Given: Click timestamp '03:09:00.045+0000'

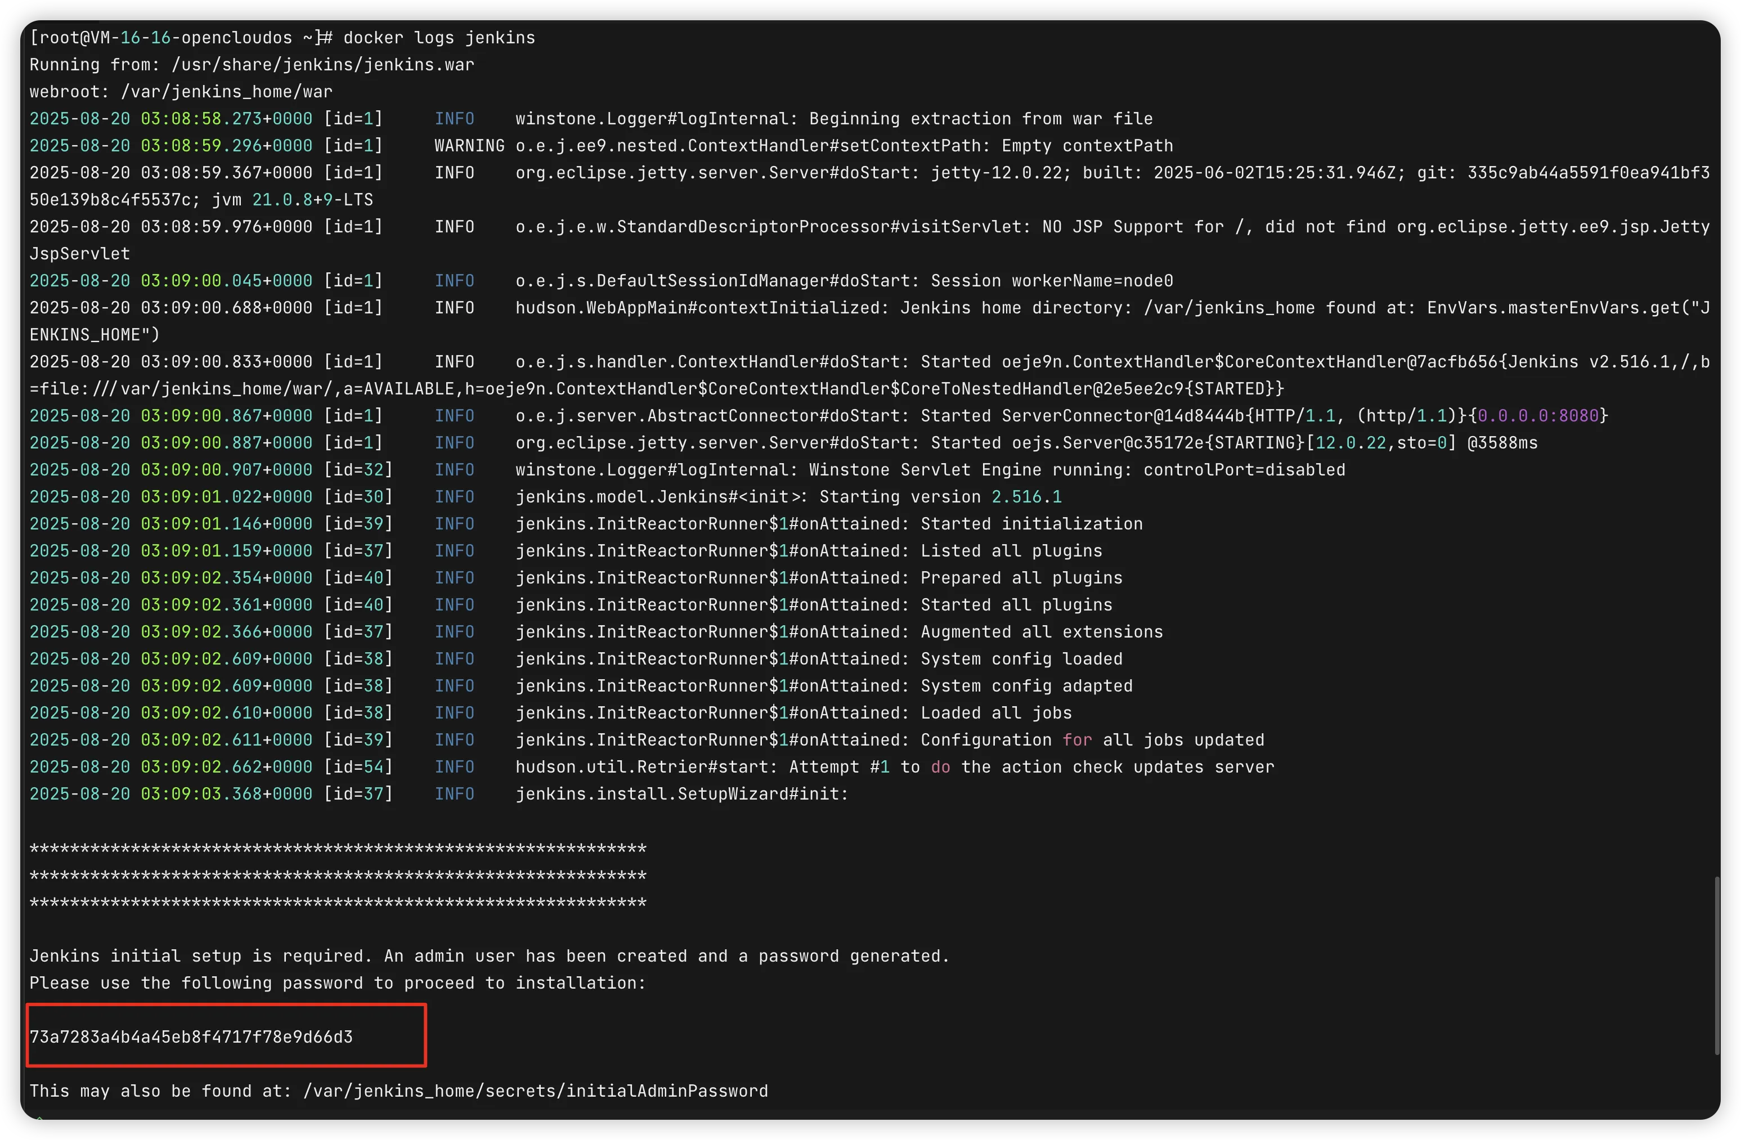Looking at the screenshot, I should tap(226, 281).
